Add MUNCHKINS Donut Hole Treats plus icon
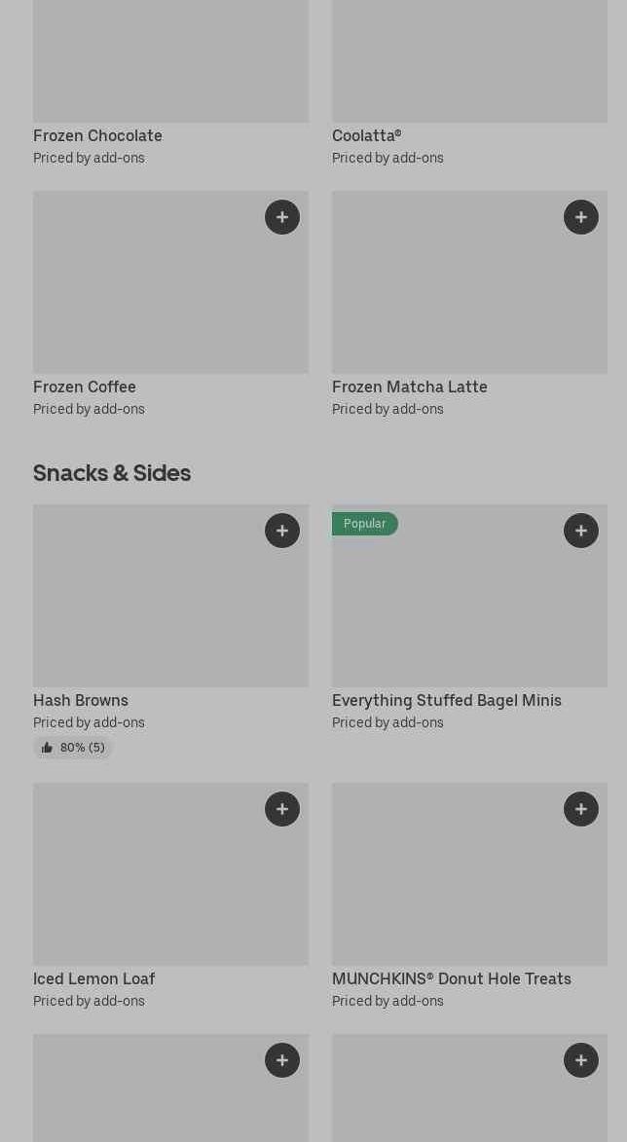 [581, 809]
